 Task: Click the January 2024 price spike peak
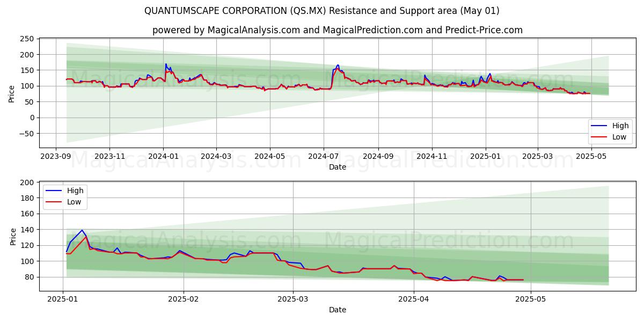tap(166, 64)
